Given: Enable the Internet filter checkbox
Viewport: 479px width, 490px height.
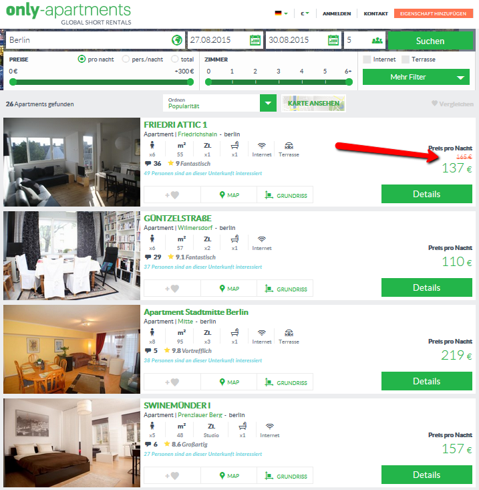Looking at the screenshot, I should (367, 59).
